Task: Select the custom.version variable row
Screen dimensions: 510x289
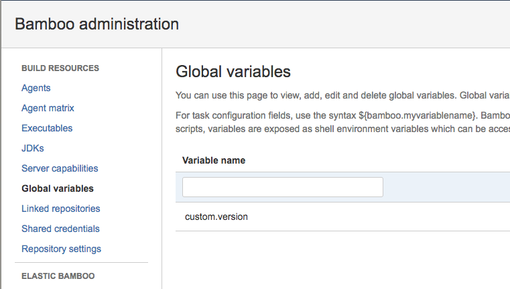Action: (x=216, y=217)
